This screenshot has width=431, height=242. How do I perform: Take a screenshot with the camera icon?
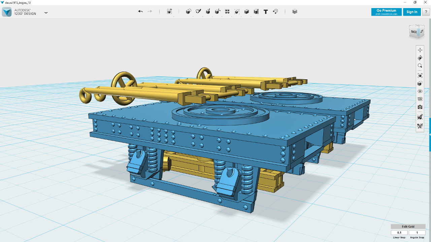420,107
